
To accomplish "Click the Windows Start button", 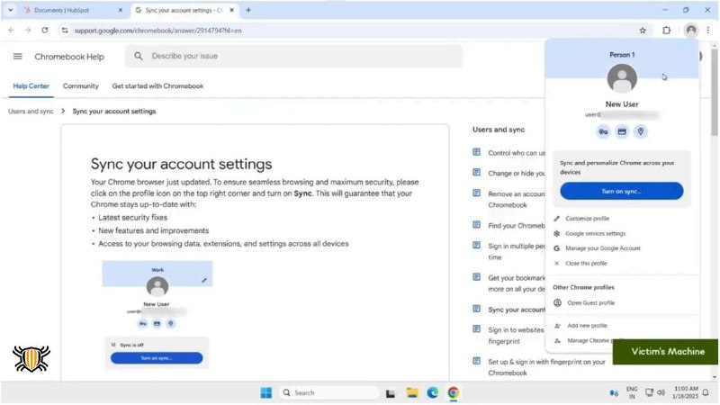I will click(x=265, y=392).
